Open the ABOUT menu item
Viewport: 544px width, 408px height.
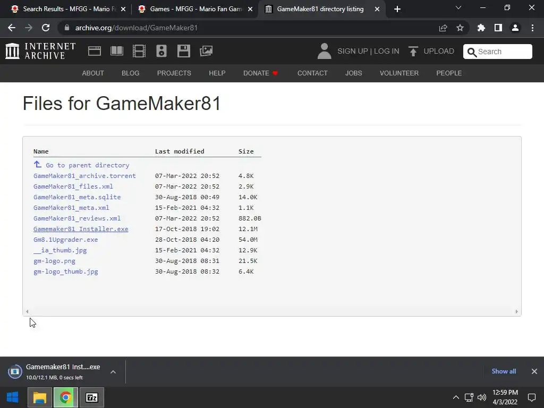93,73
